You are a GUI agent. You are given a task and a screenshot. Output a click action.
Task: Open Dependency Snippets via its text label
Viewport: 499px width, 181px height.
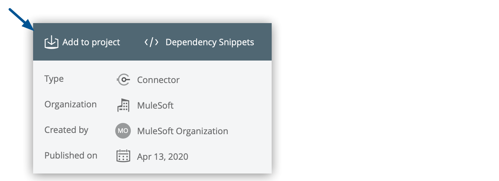(210, 42)
